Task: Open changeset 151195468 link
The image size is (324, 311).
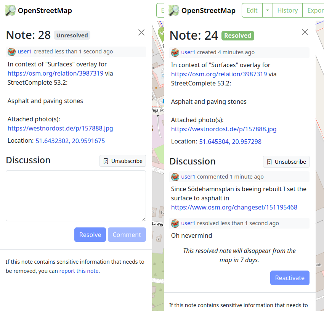Action: [234, 207]
